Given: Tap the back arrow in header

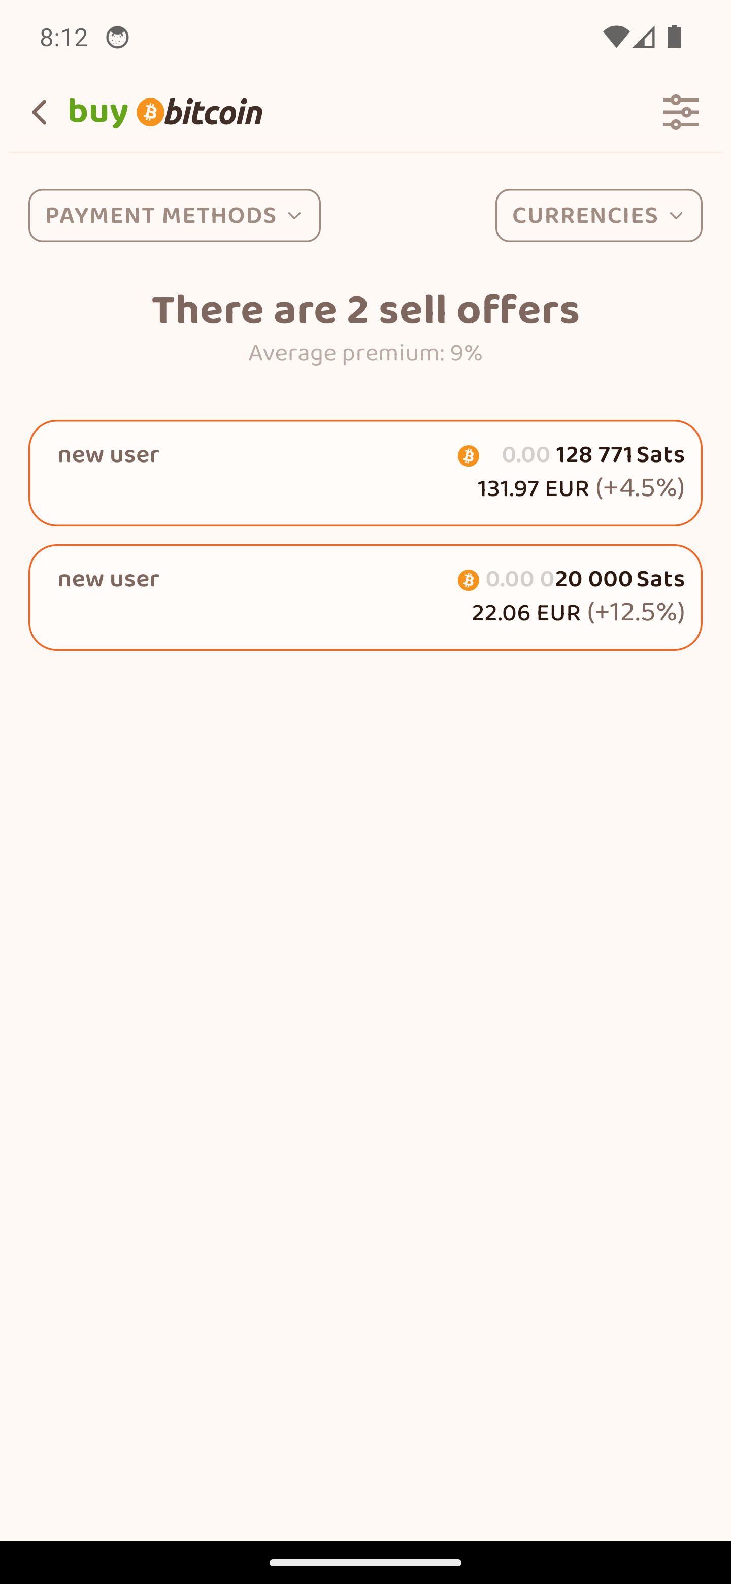Looking at the screenshot, I should pyautogui.click(x=40, y=113).
